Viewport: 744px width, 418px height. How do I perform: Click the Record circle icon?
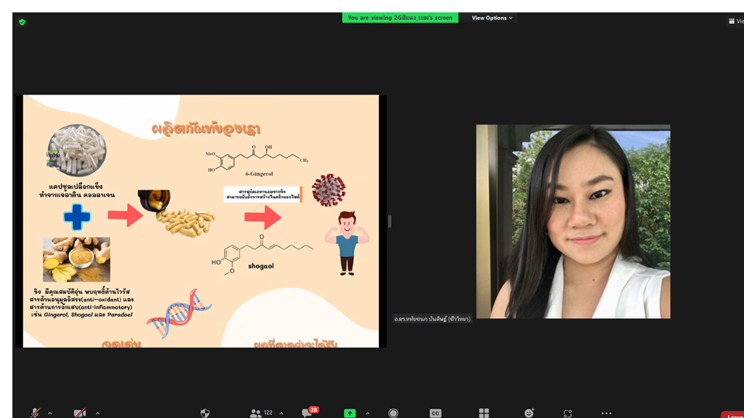click(x=393, y=413)
